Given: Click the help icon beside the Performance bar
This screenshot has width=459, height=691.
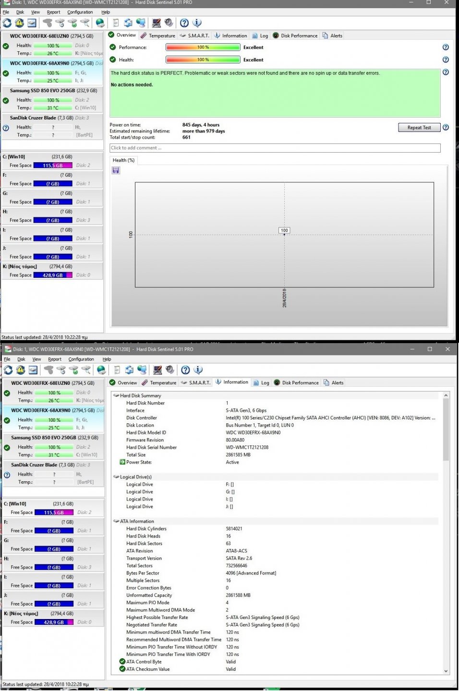Looking at the screenshot, I should pos(446,48).
